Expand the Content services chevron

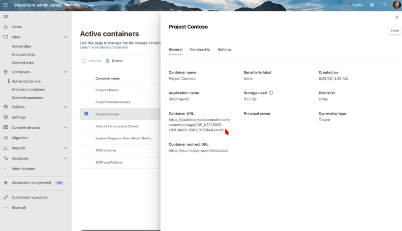coord(66,127)
